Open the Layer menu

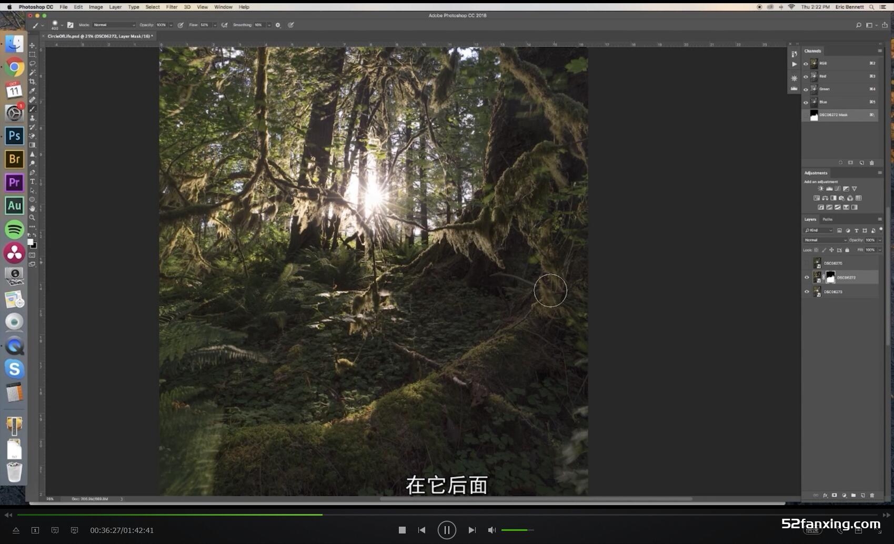click(115, 7)
